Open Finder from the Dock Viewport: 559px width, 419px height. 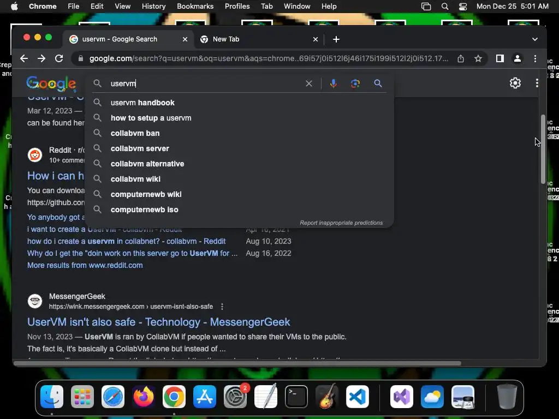coord(52,397)
